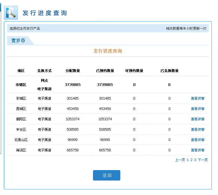This screenshot has height=195, width=218.
Task: Open 查看详情 for 海淀区
Action: (x=198, y=150)
